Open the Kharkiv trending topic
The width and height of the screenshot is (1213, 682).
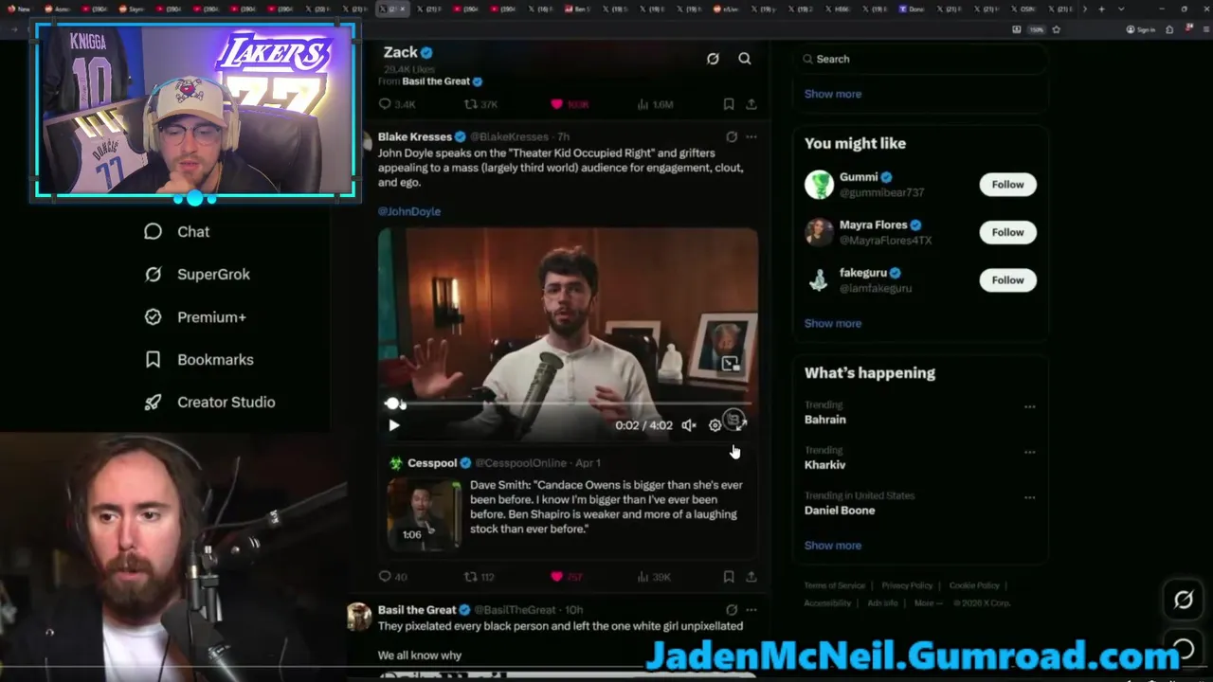point(825,465)
